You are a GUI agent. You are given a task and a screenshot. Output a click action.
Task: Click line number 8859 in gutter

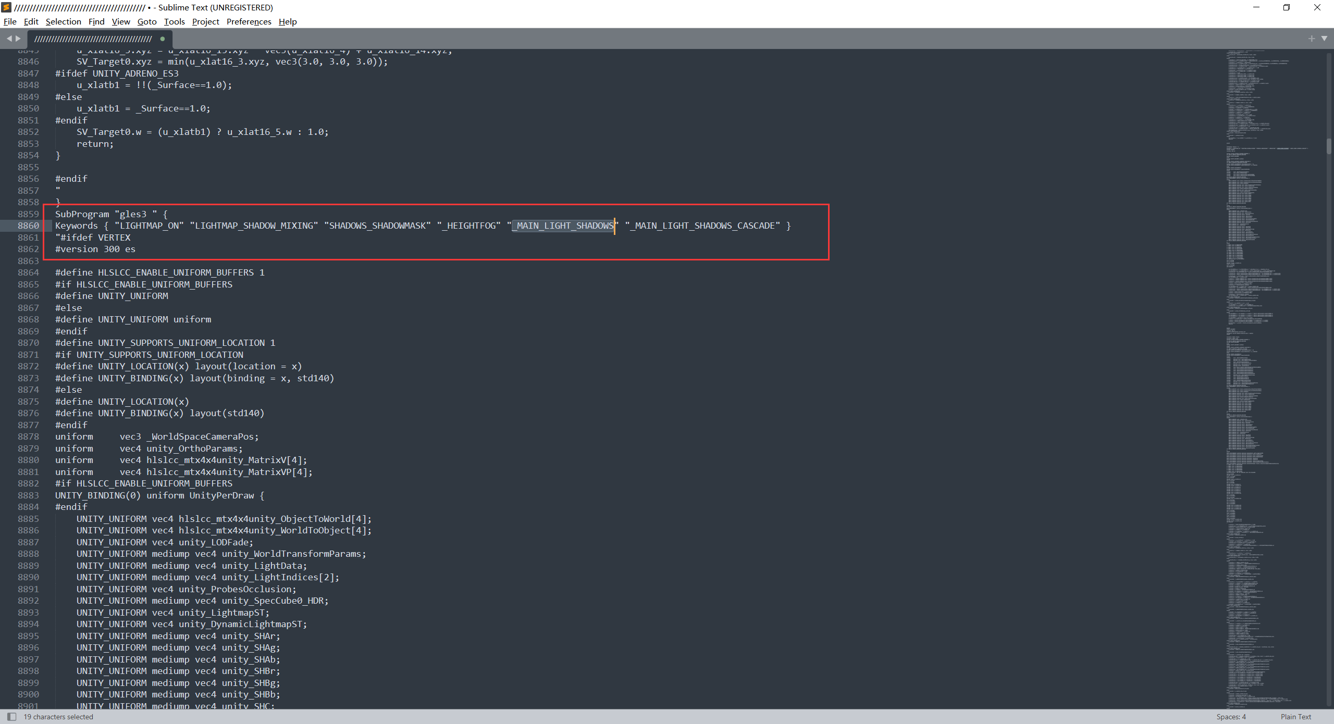tap(28, 214)
